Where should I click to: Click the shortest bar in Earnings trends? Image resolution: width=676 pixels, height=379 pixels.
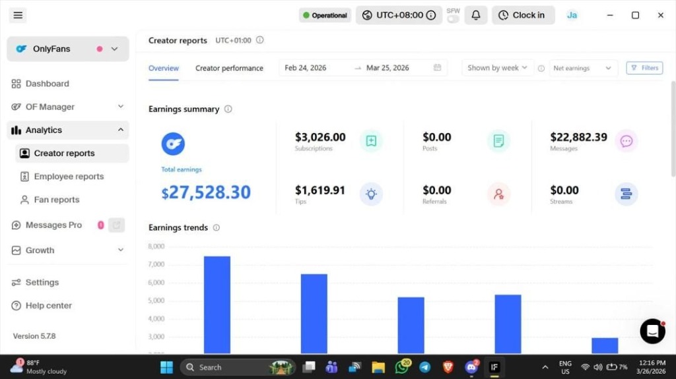(x=605, y=345)
